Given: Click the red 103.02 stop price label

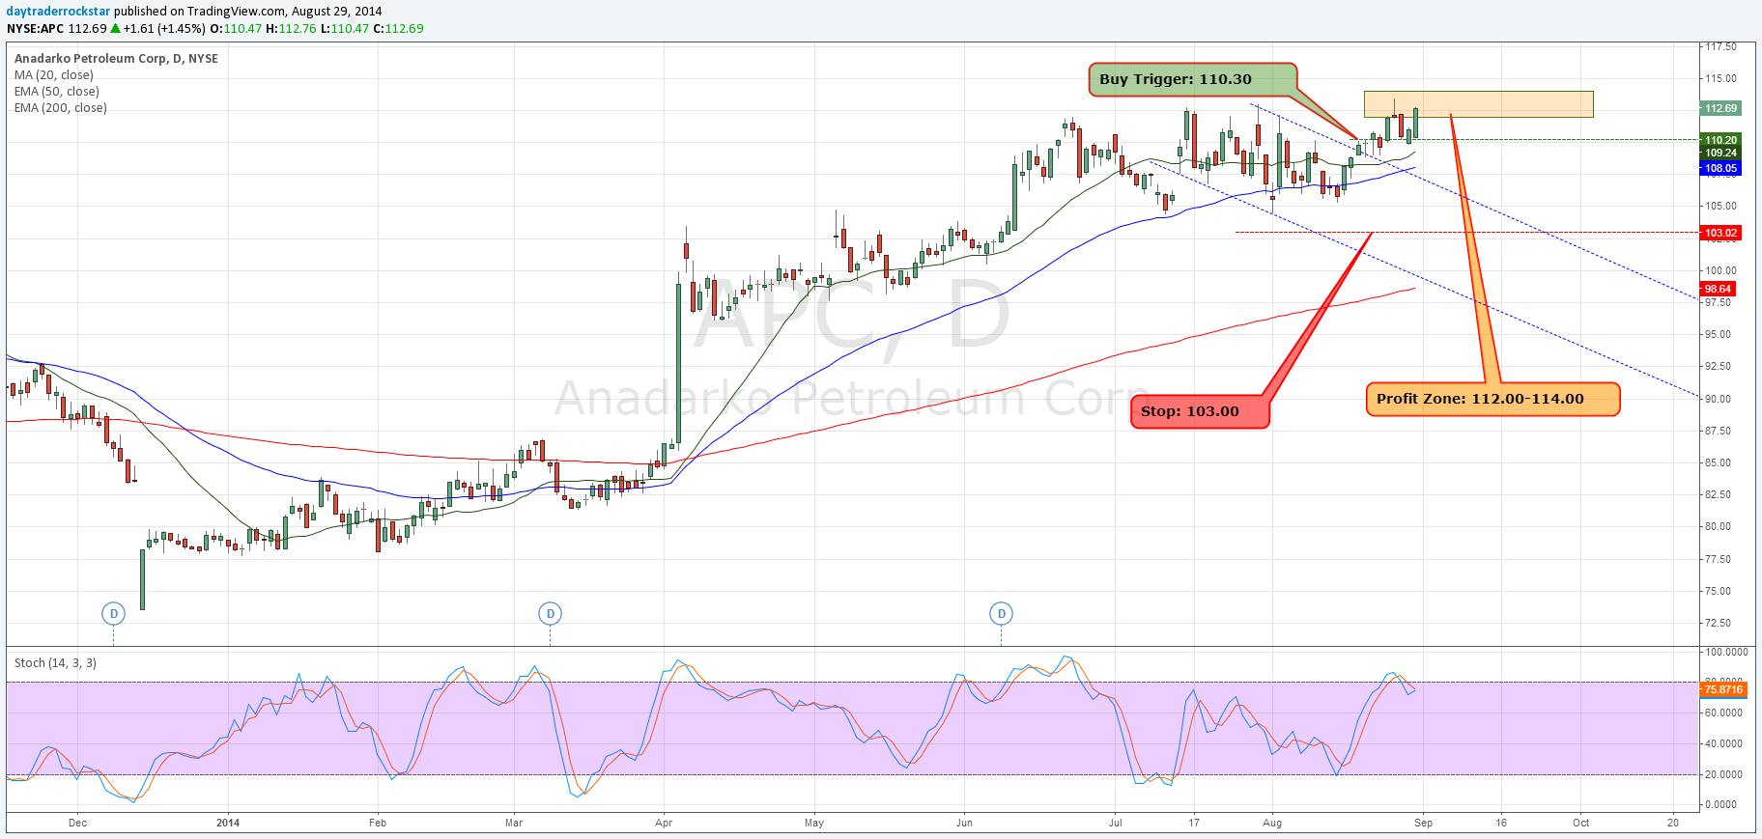Looking at the screenshot, I should pos(1720,233).
